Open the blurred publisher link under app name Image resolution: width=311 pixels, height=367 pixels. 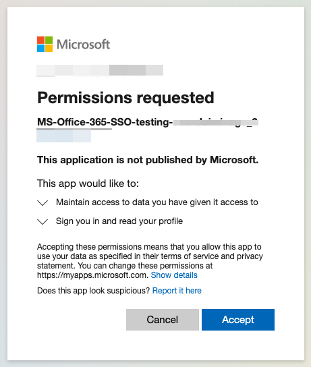point(63,136)
